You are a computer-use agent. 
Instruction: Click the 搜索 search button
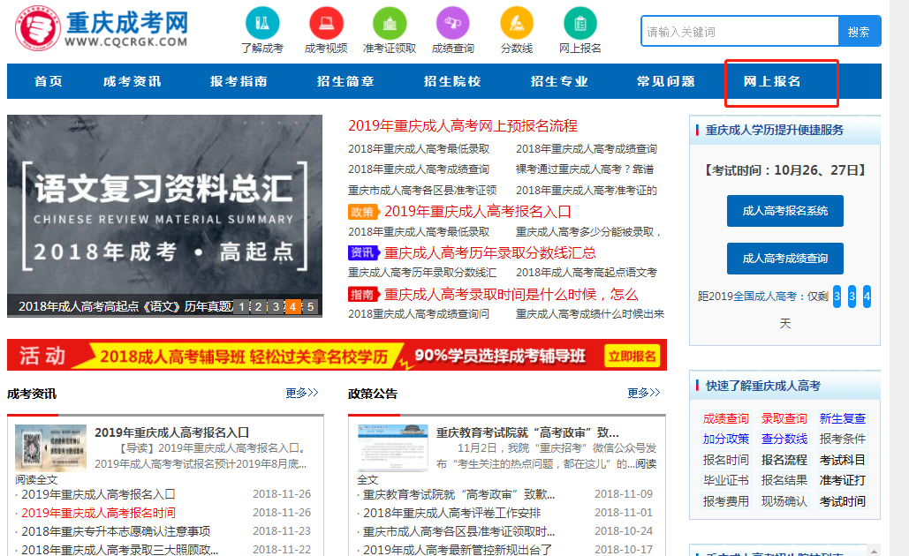click(860, 31)
